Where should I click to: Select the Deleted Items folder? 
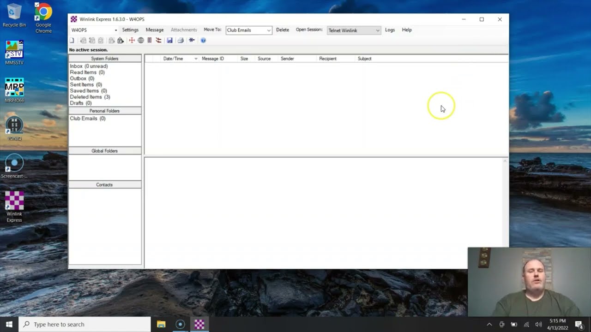click(90, 97)
